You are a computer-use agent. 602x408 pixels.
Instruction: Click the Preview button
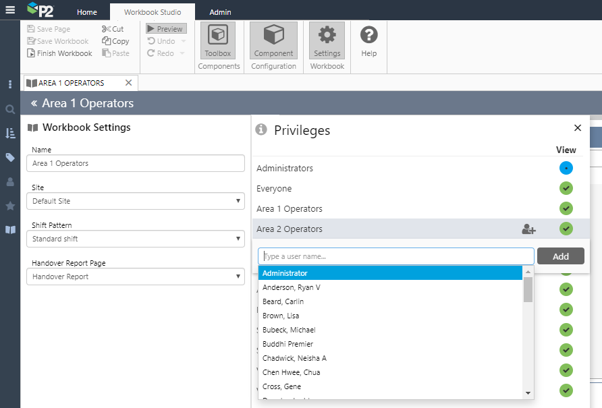click(x=166, y=29)
